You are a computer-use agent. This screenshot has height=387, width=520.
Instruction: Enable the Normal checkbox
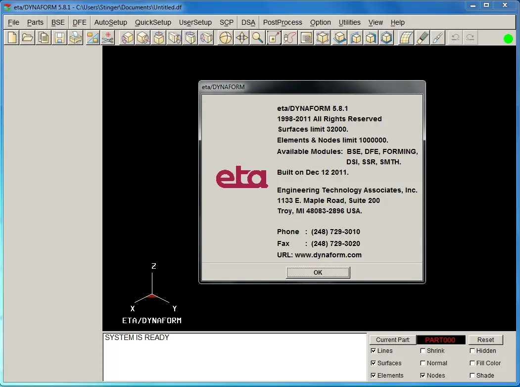coord(423,363)
